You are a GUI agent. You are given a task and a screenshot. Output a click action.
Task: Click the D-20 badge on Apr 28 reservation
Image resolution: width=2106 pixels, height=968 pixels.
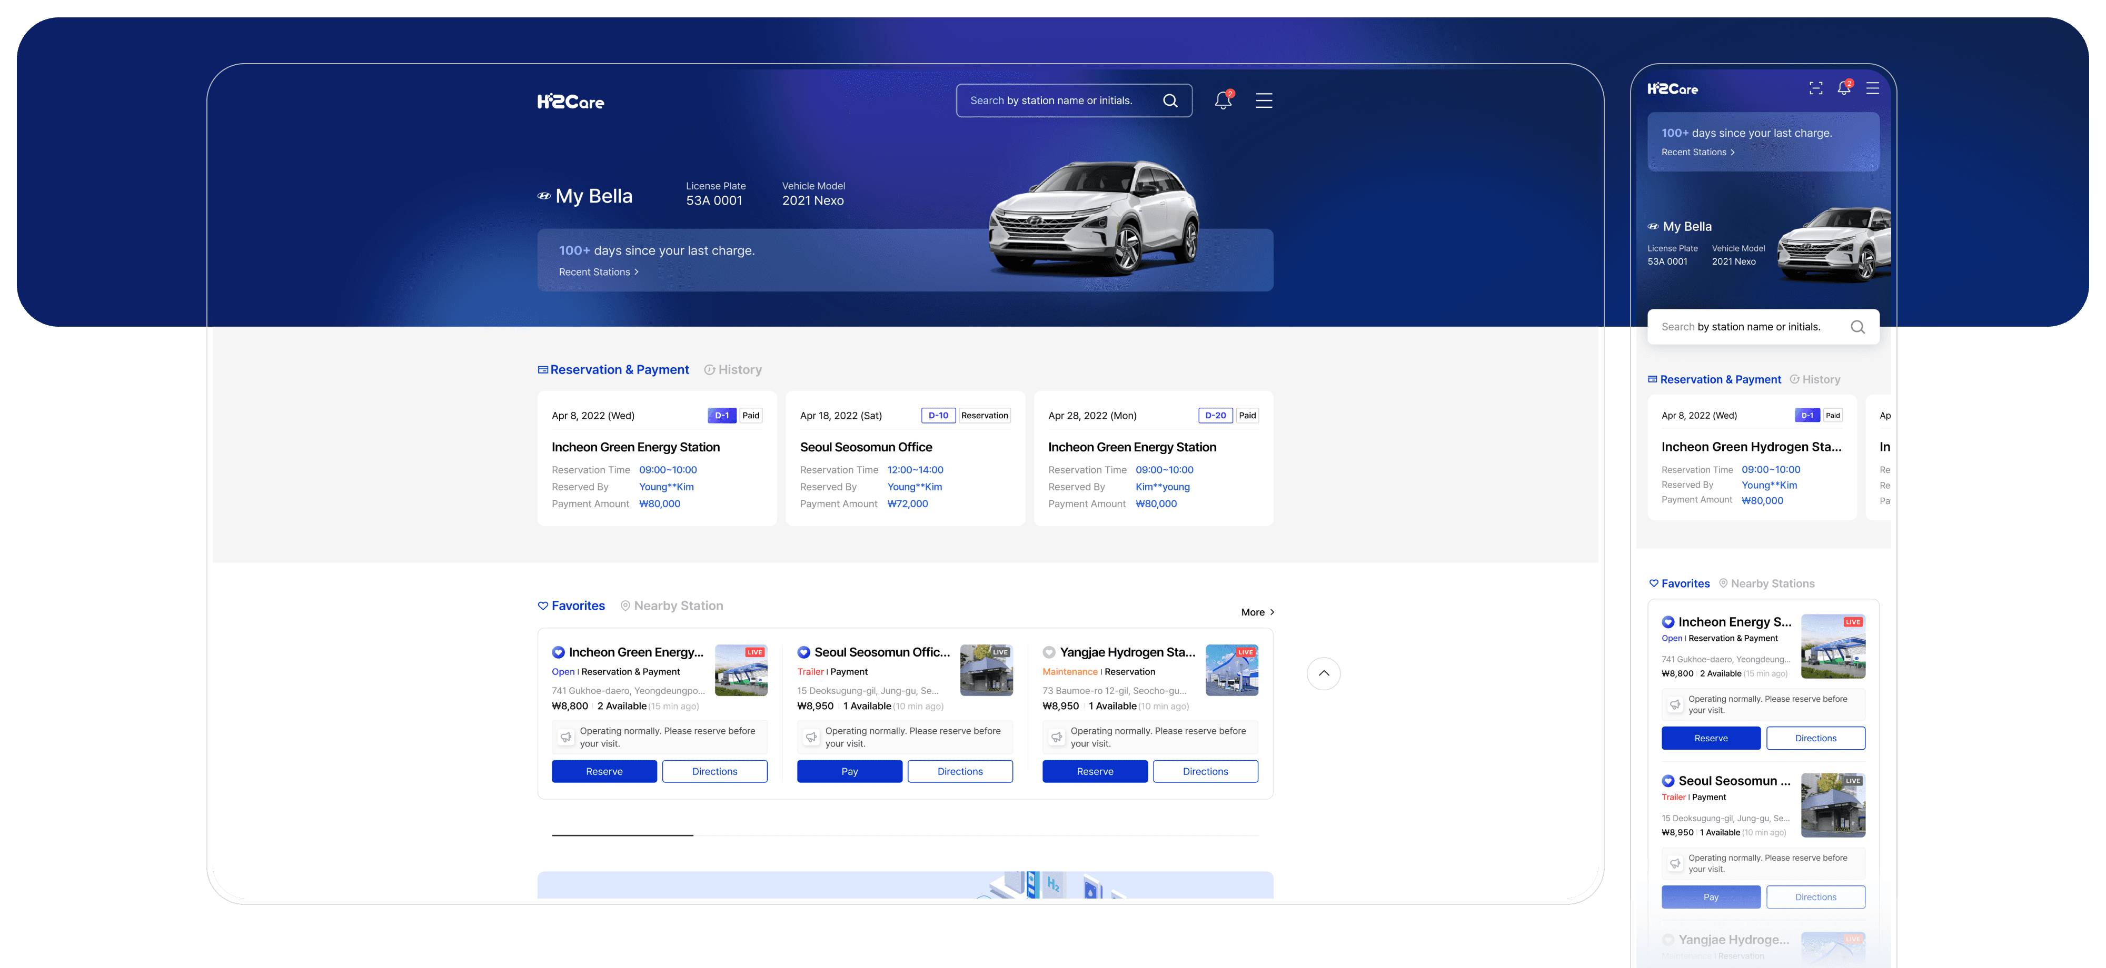pos(1215,415)
